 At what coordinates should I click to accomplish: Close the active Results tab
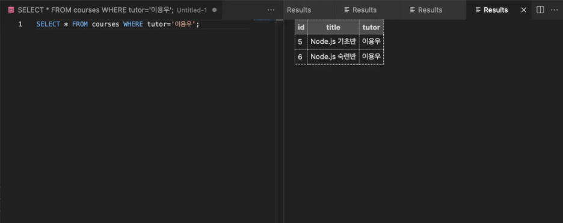tap(523, 10)
